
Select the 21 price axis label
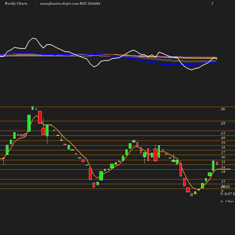tap(223, 133)
